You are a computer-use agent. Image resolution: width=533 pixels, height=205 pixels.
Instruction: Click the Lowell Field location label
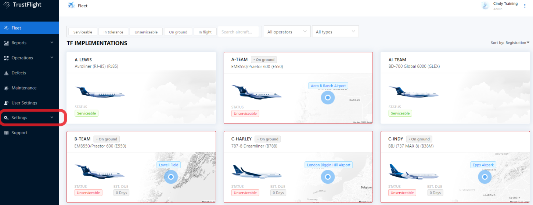tap(169, 165)
